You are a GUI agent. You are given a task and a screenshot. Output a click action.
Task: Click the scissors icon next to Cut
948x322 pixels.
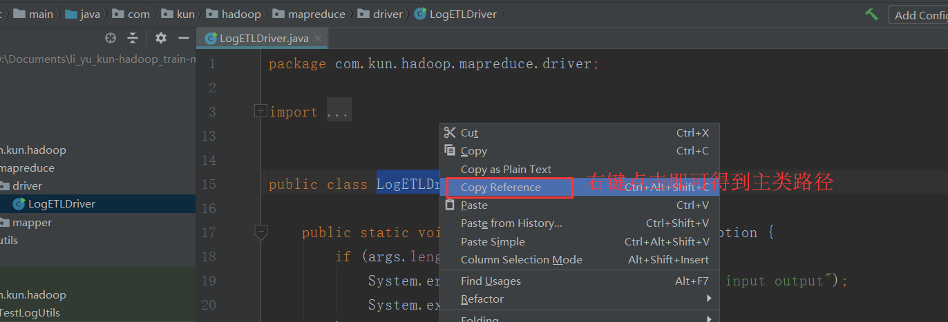click(450, 132)
